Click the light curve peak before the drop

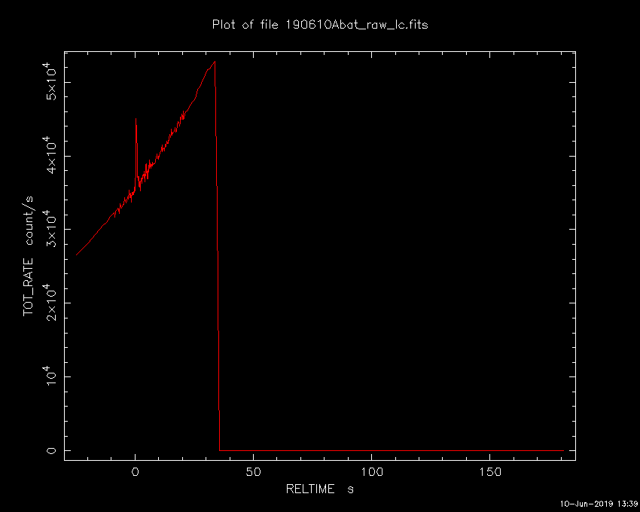[215, 62]
